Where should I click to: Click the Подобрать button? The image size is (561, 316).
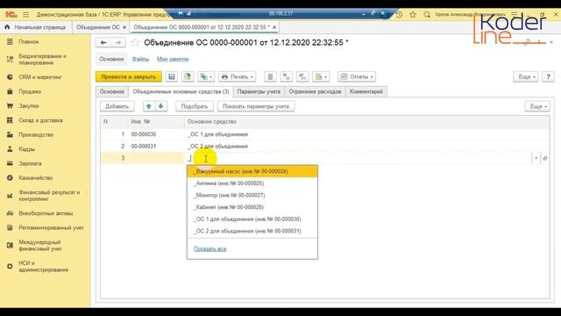click(x=195, y=106)
